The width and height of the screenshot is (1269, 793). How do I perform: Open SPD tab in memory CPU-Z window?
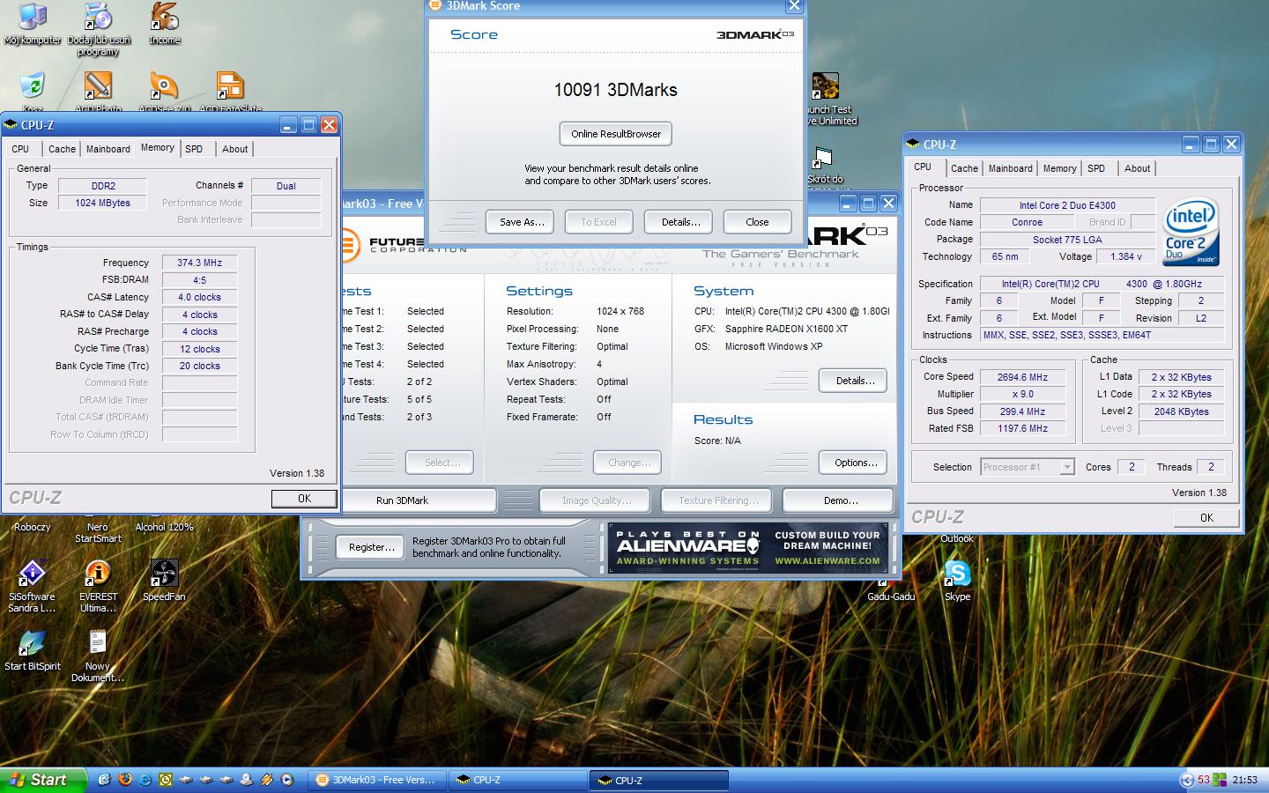(x=194, y=149)
